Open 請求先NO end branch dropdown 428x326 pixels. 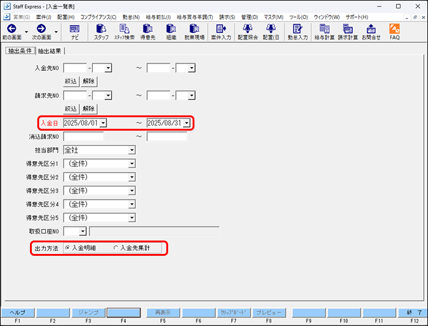[x=191, y=95]
